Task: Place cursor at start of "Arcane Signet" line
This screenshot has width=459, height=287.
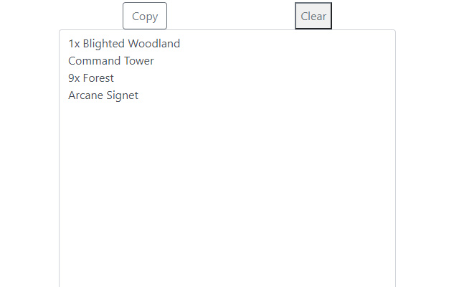Action: click(69, 95)
